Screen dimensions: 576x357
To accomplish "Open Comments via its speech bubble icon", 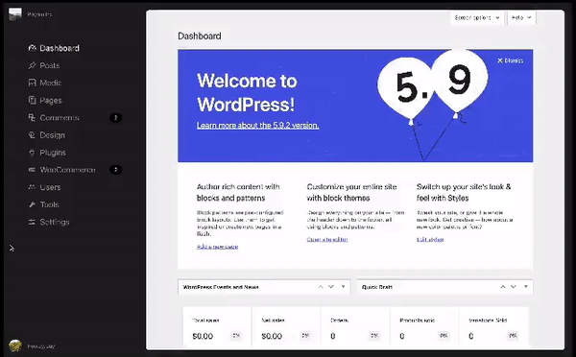I will [33, 117].
